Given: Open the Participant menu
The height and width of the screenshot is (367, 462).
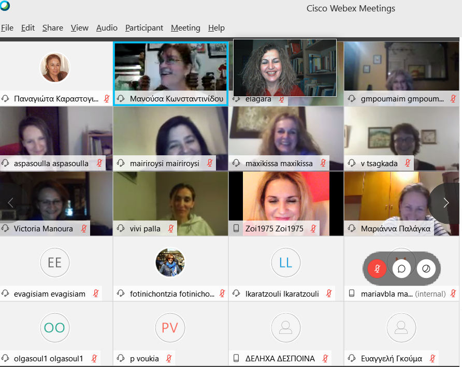Looking at the screenshot, I should click(144, 27).
